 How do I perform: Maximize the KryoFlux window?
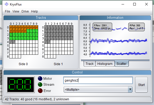(x=135, y=4)
